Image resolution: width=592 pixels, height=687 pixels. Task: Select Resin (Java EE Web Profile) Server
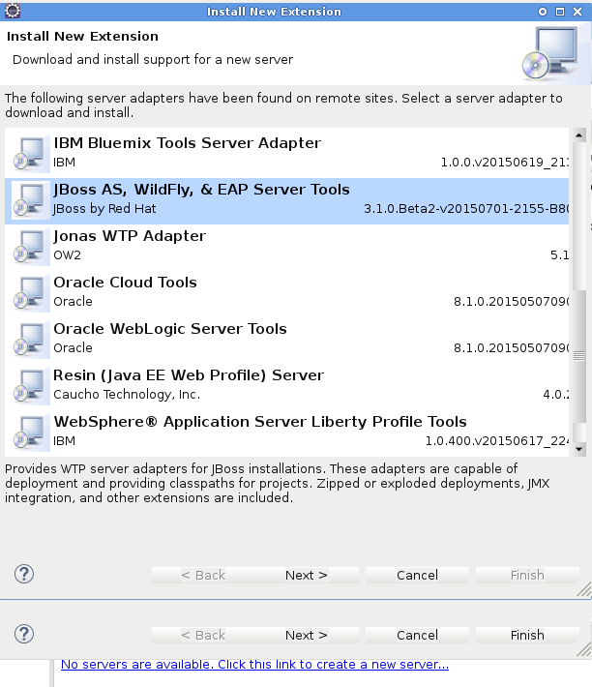189,375
